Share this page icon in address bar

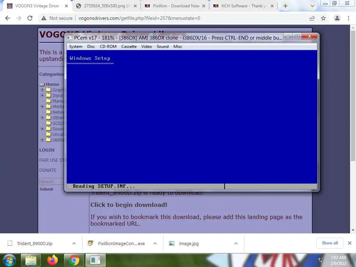click(312, 18)
